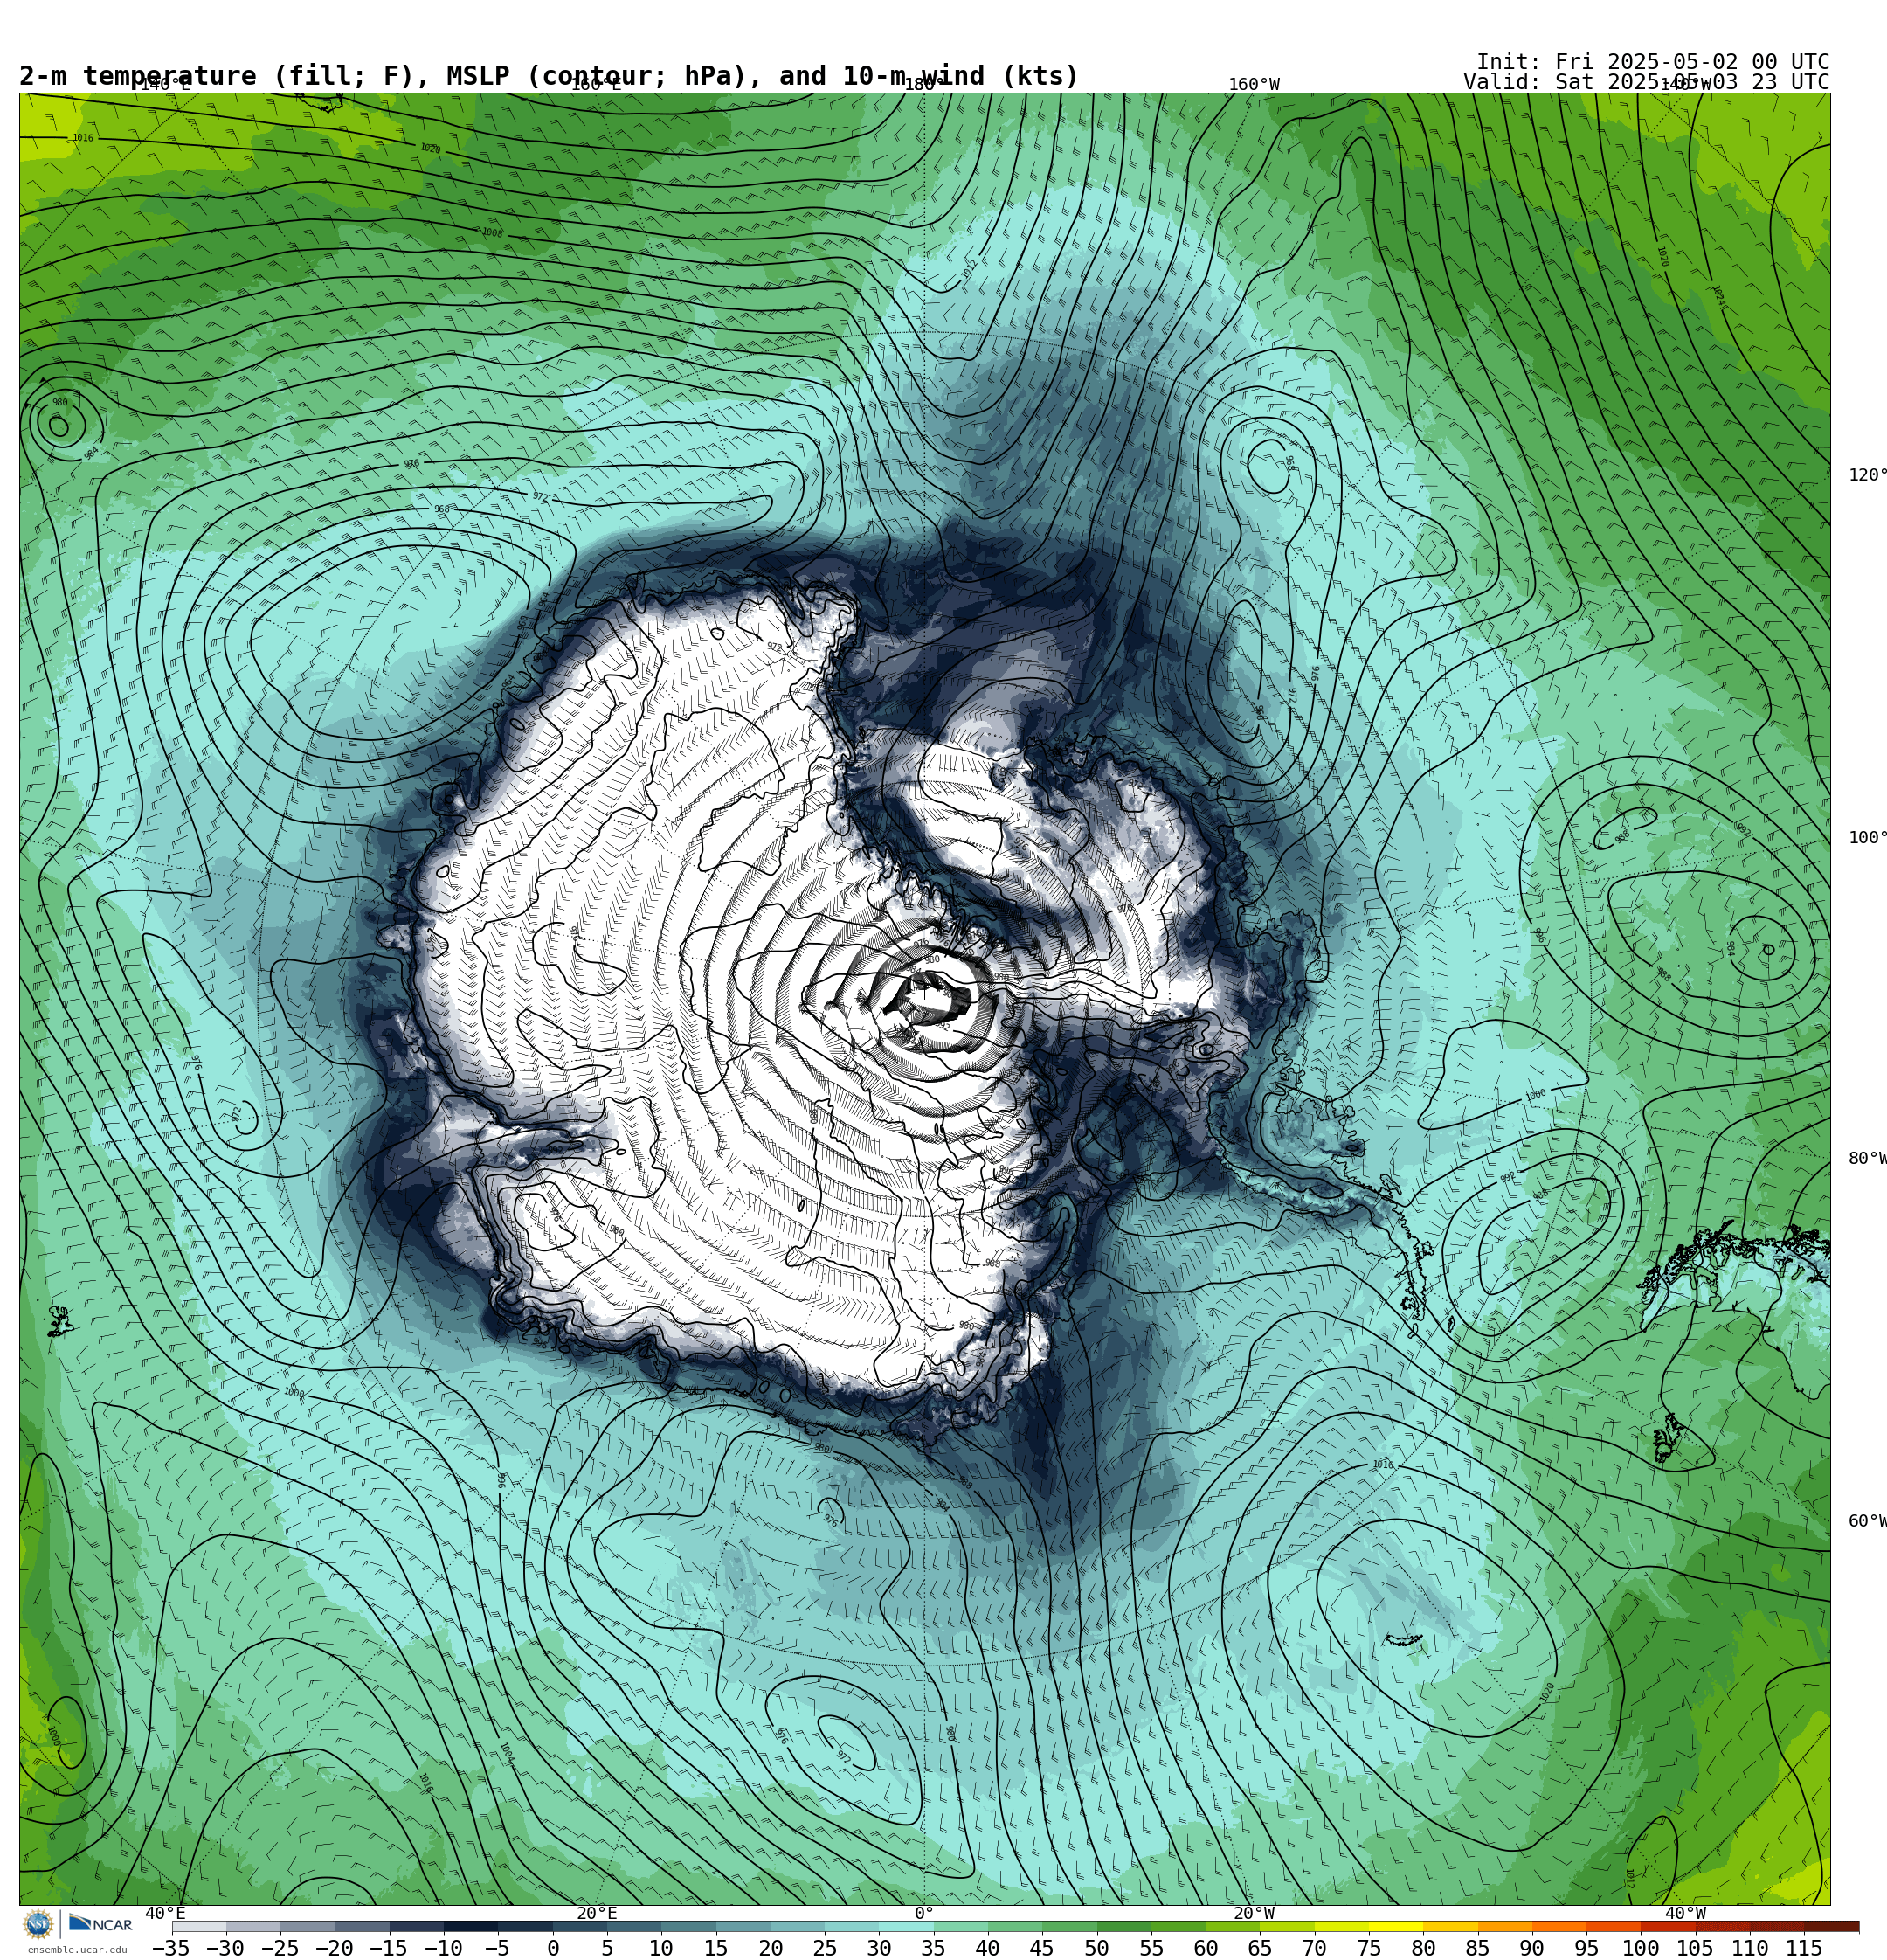The height and width of the screenshot is (1960, 1887).
Task: Pick the colorbar swatch between 30 and 35
Action: [905, 1926]
